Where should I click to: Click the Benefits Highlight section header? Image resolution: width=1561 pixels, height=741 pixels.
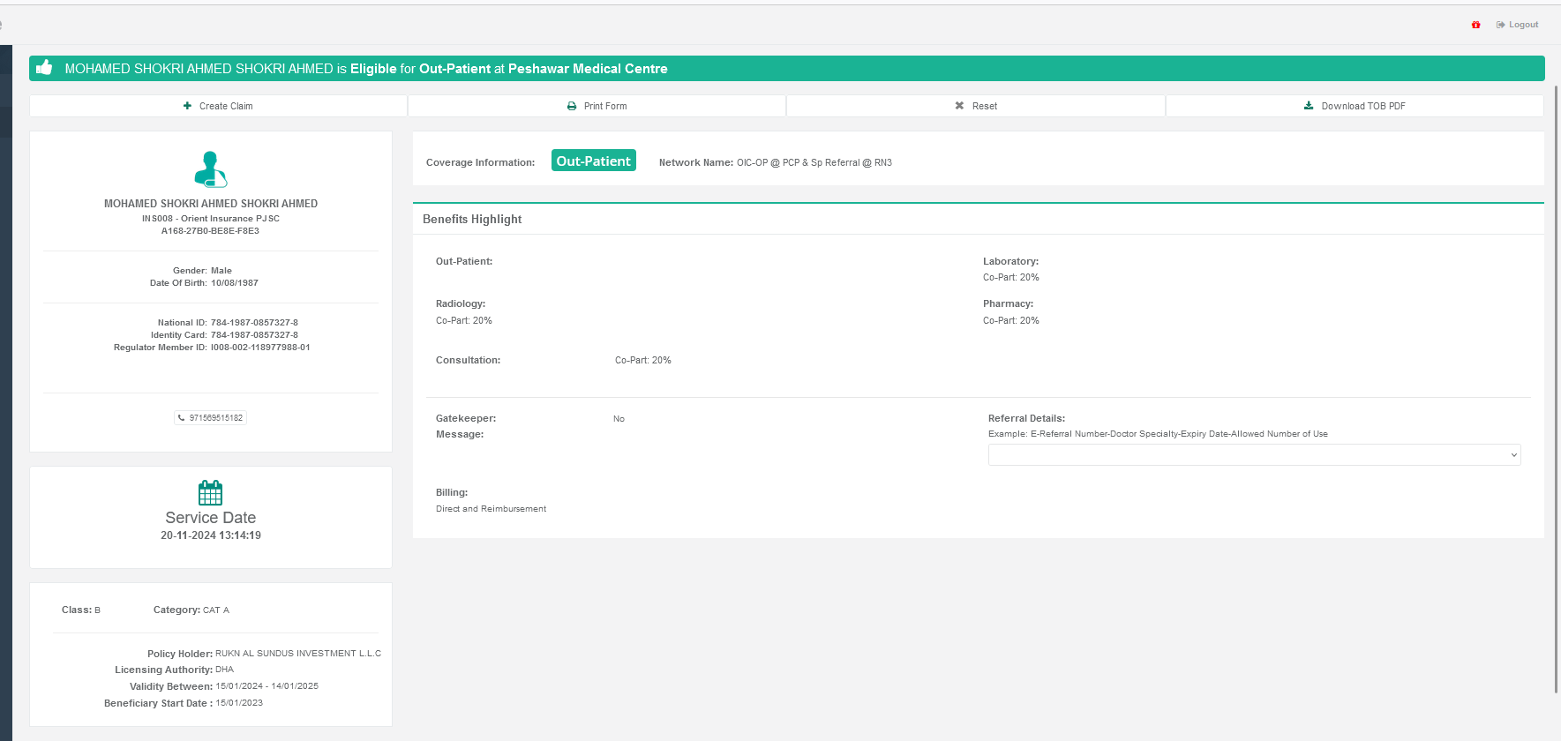point(472,219)
